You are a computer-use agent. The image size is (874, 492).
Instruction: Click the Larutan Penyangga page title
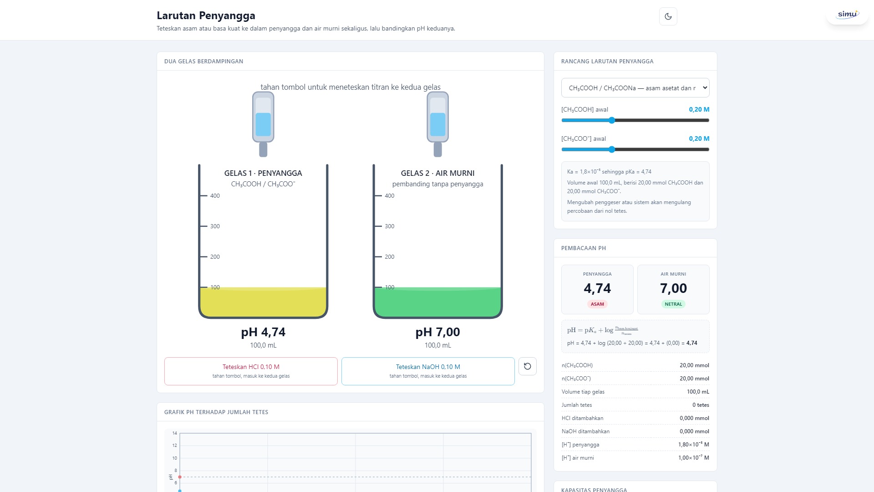(206, 15)
